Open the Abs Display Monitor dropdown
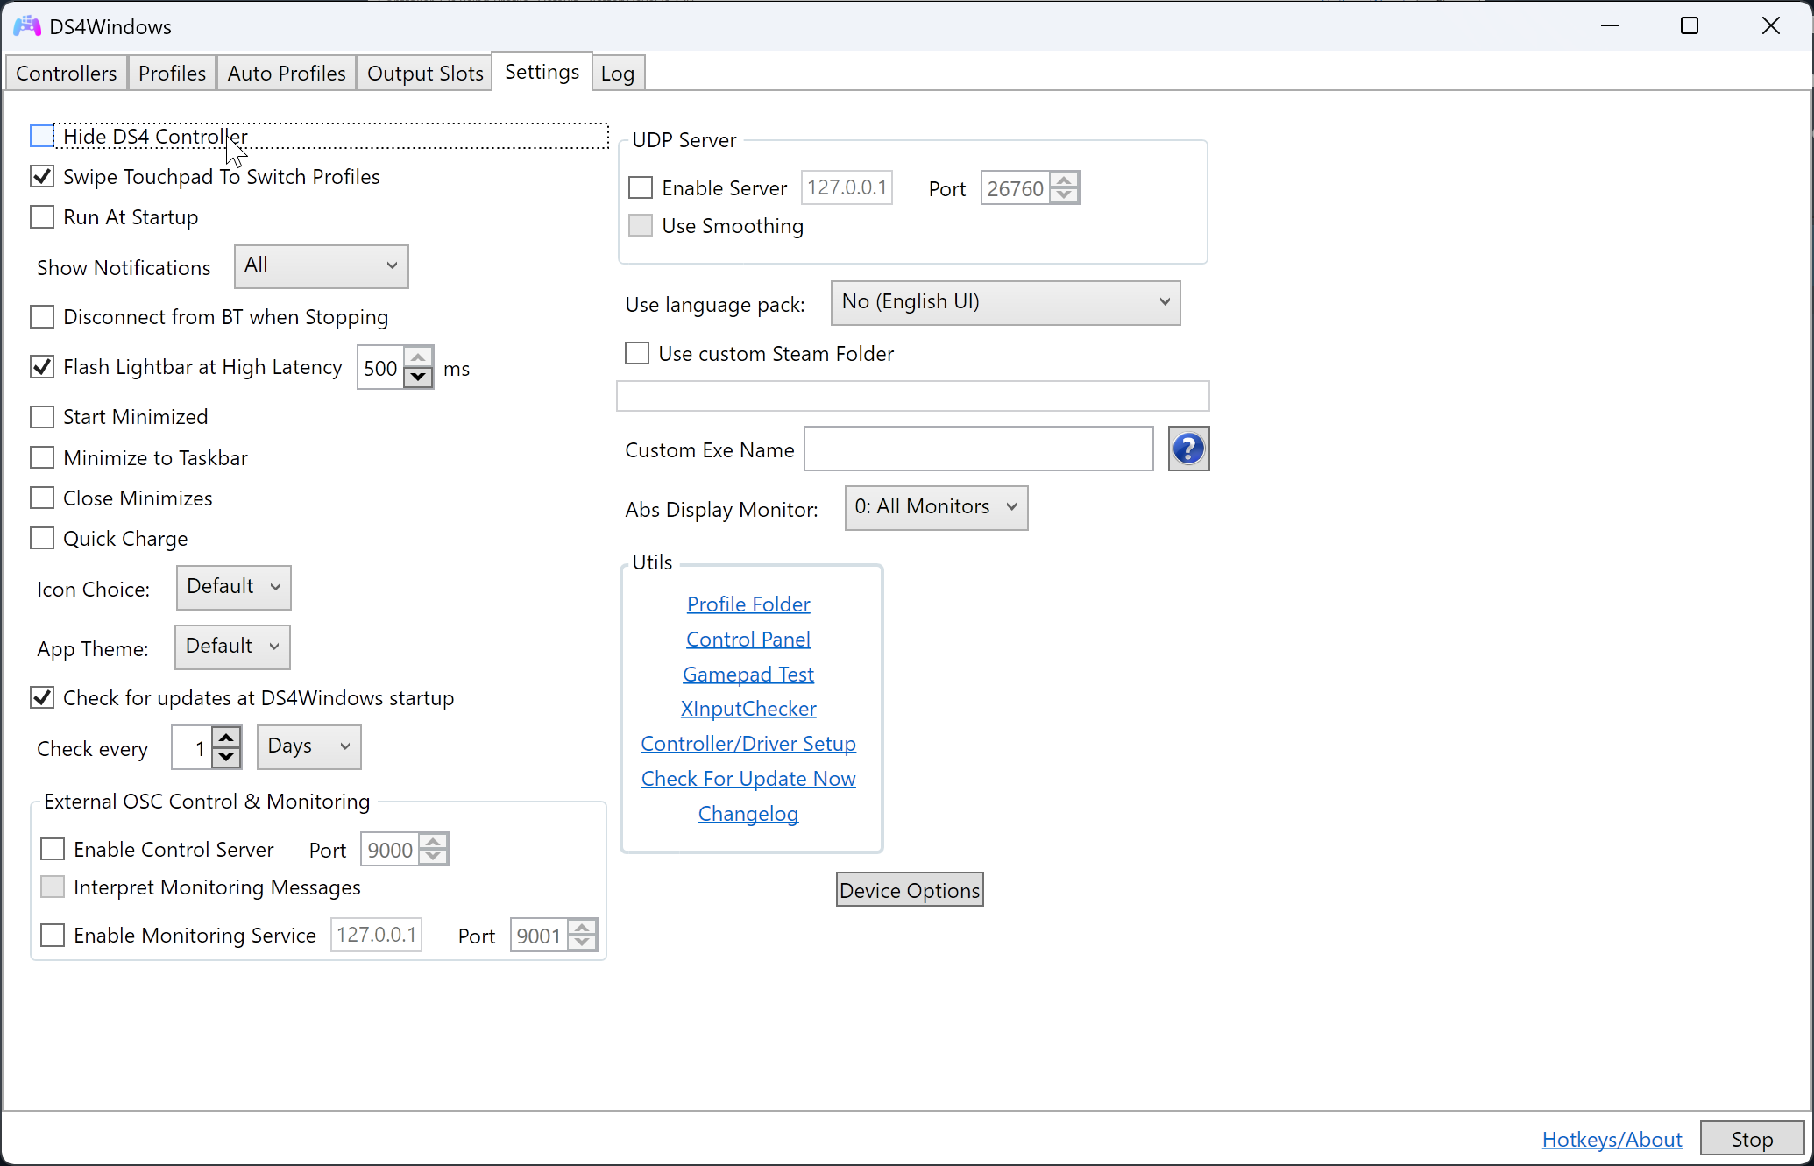The height and width of the screenshot is (1166, 1814). 935,508
